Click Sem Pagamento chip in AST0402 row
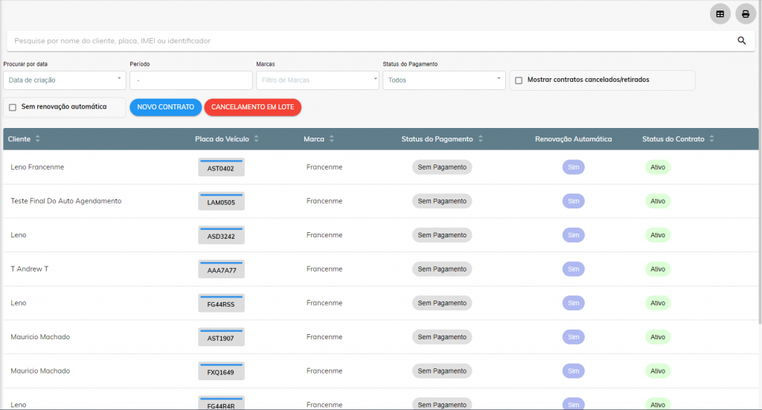 tap(442, 167)
